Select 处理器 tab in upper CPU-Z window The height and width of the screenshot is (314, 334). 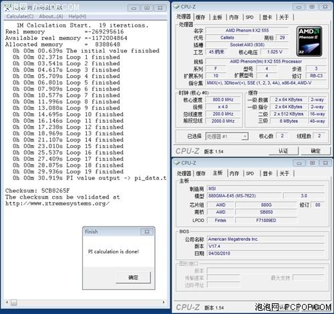pyautogui.click(x=184, y=17)
